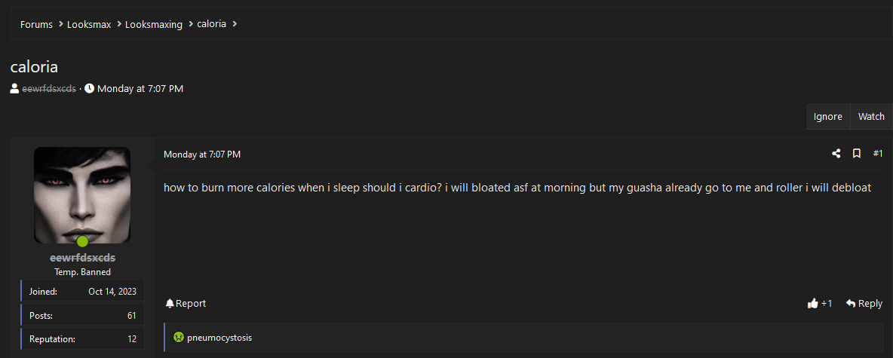
Task: Click the chevron after the Forums breadcrumb
Action: click(x=60, y=24)
